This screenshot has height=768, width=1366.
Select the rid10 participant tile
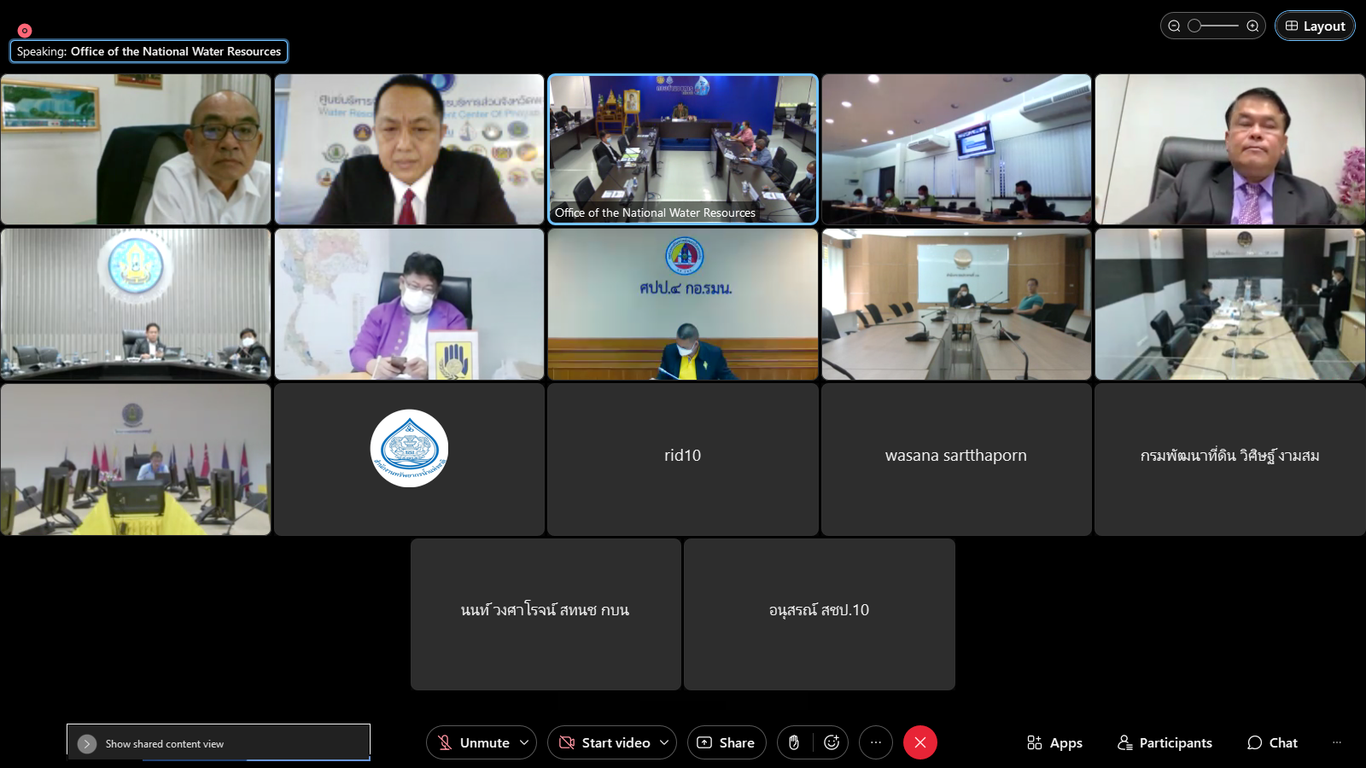tap(682, 459)
